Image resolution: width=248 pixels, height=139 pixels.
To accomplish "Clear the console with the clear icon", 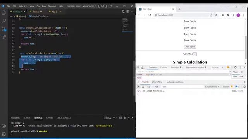I will pos(143,86).
